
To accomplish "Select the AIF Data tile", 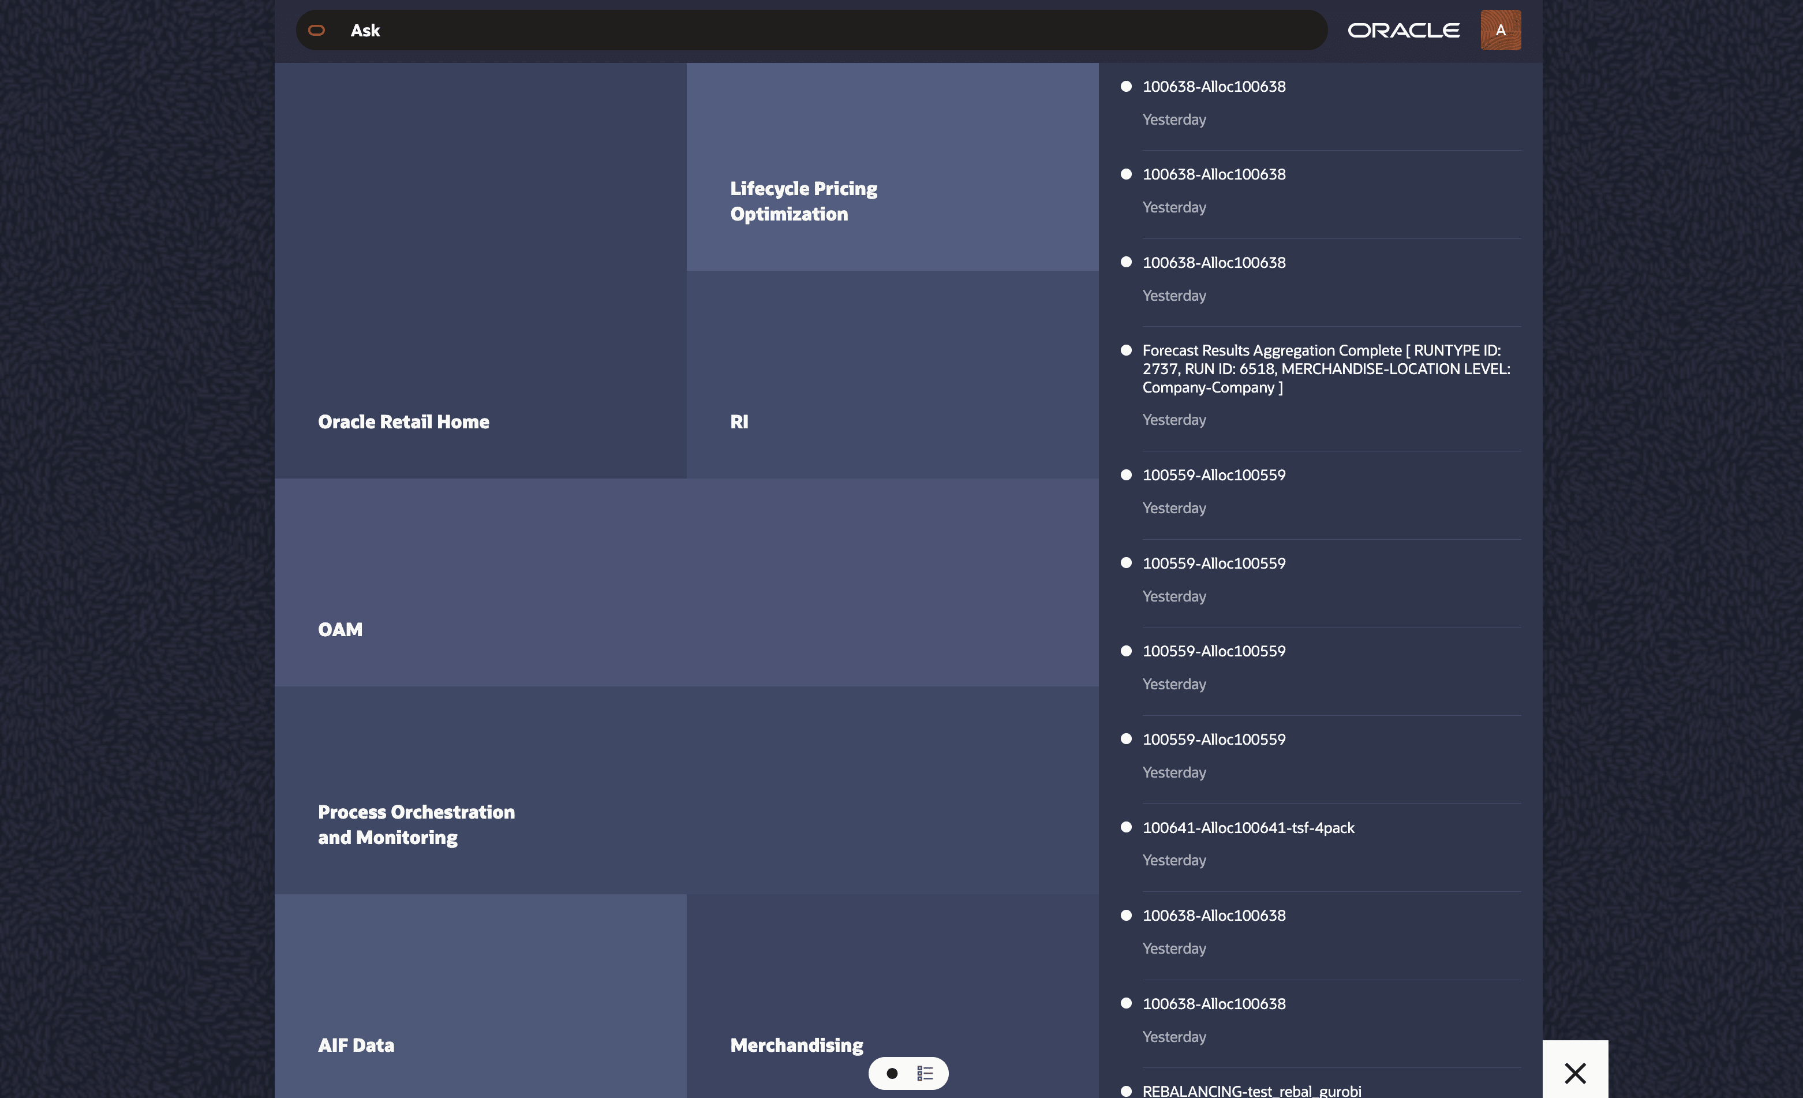I will click(480, 996).
